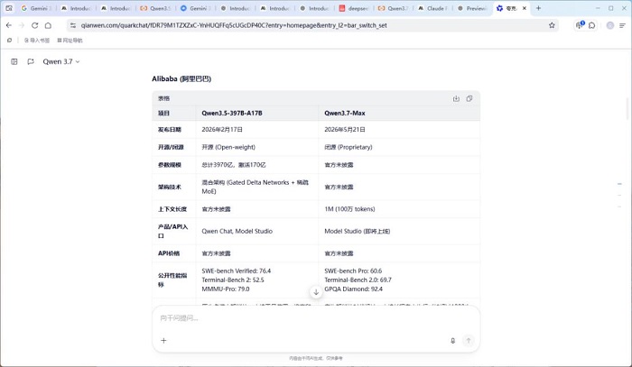Toggle the chat sidebar panel icon
This screenshot has width=632, height=367.
[x=14, y=61]
